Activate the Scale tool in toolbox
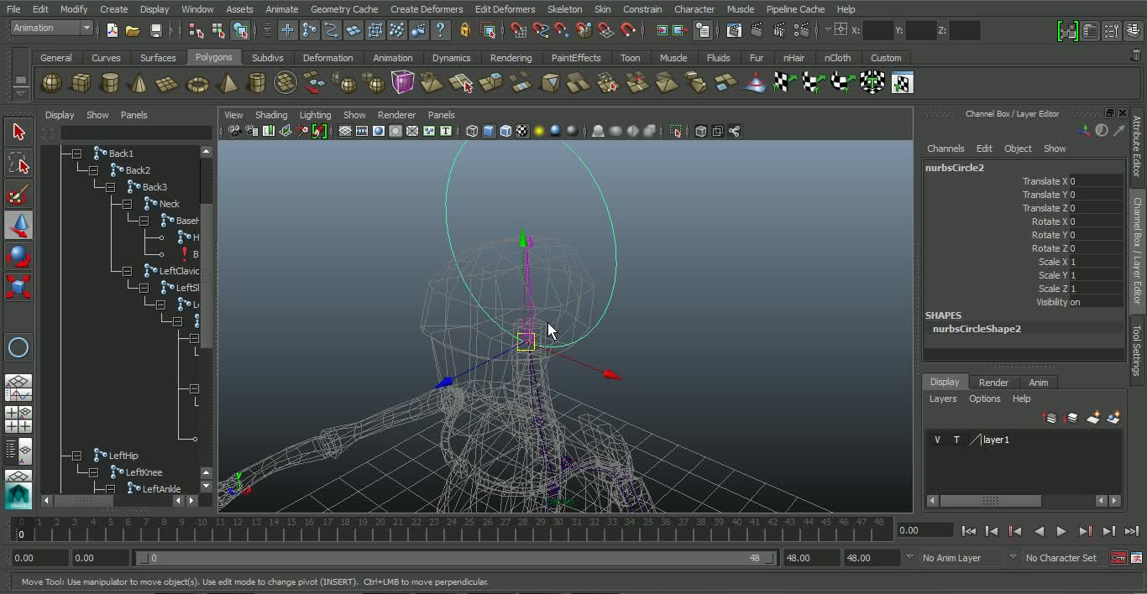1147x594 pixels. 18,287
